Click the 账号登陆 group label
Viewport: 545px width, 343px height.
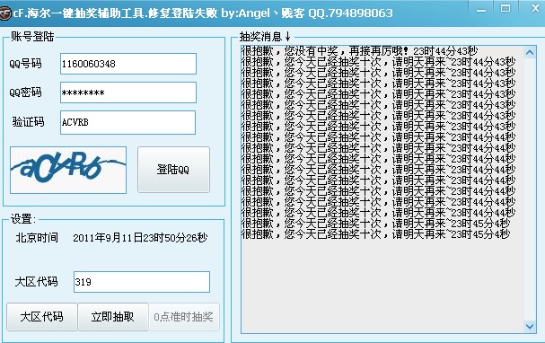pyautogui.click(x=32, y=37)
